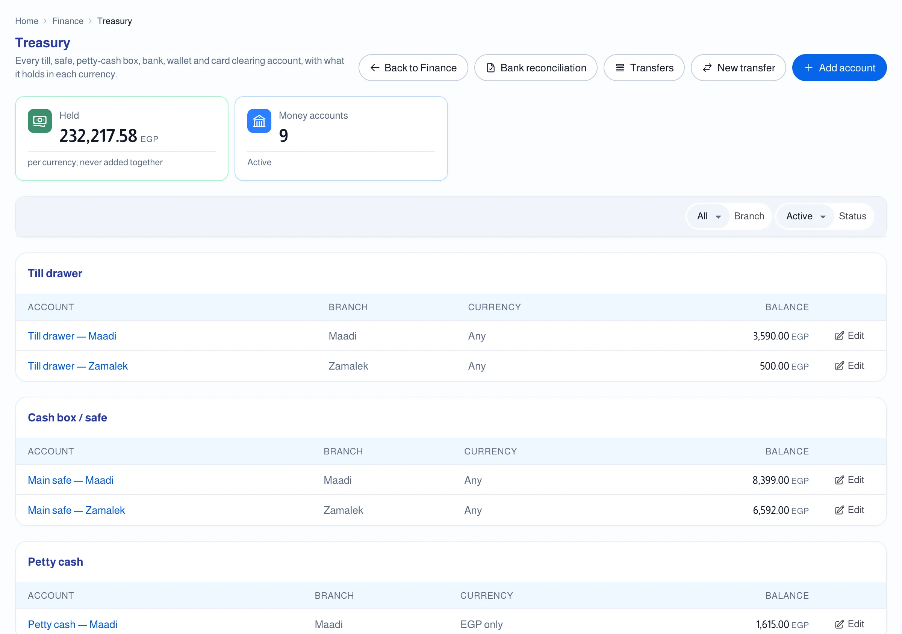This screenshot has width=902, height=634.
Task: Click the Money accounts bank icon
Action: coord(259,121)
